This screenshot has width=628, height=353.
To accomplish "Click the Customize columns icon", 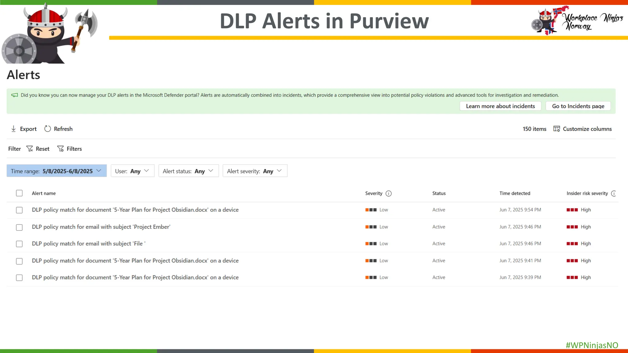I will point(557,129).
